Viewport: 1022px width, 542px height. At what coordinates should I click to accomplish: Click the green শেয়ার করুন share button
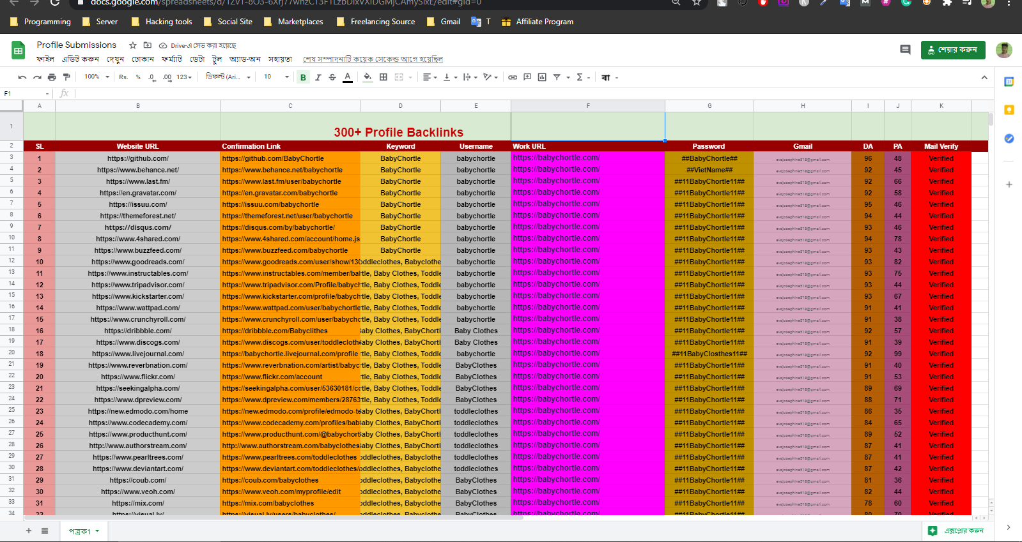coord(952,50)
